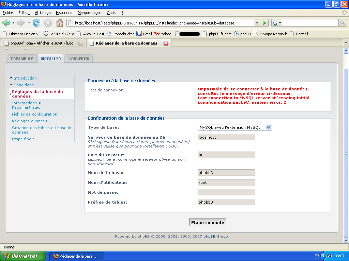Image resolution: width=349 pixels, height=261 pixels.
Task: Click the FR language indicator in tray
Action: [317, 256]
